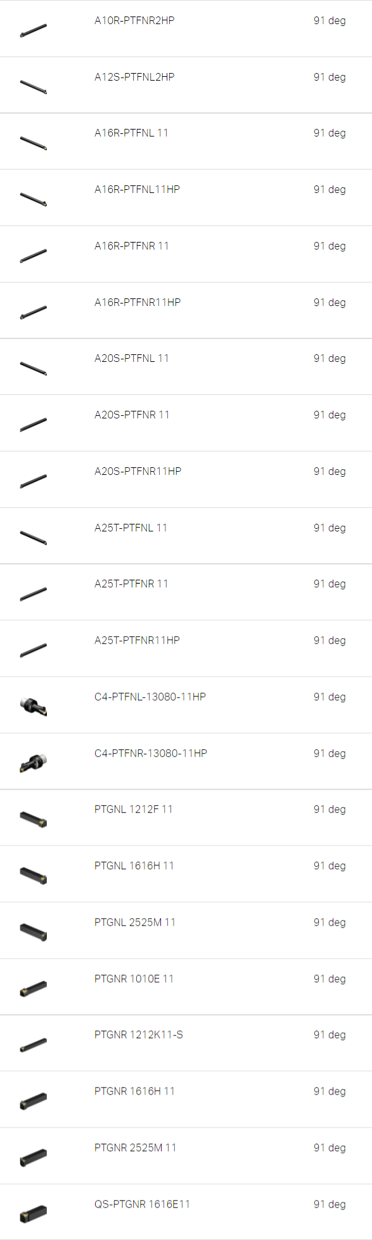Open the A25T-PTFNR11HP product link
Screen dimensions: 372x1240
click(138, 640)
